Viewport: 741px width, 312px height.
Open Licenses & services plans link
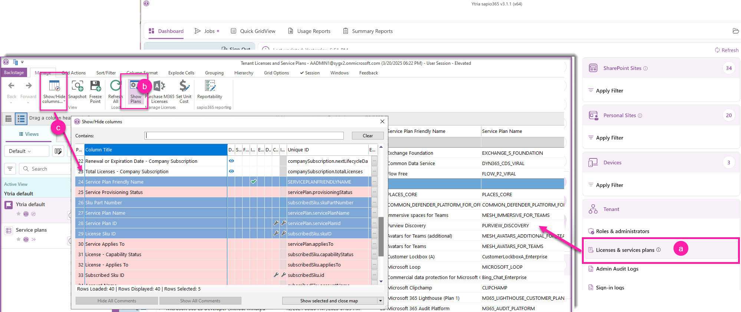(625, 250)
